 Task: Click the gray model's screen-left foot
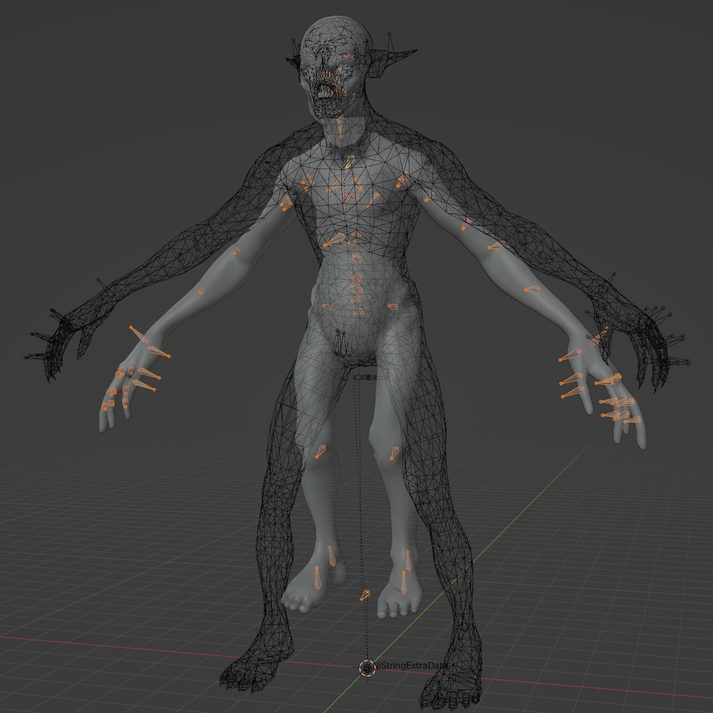pos(309,588)
